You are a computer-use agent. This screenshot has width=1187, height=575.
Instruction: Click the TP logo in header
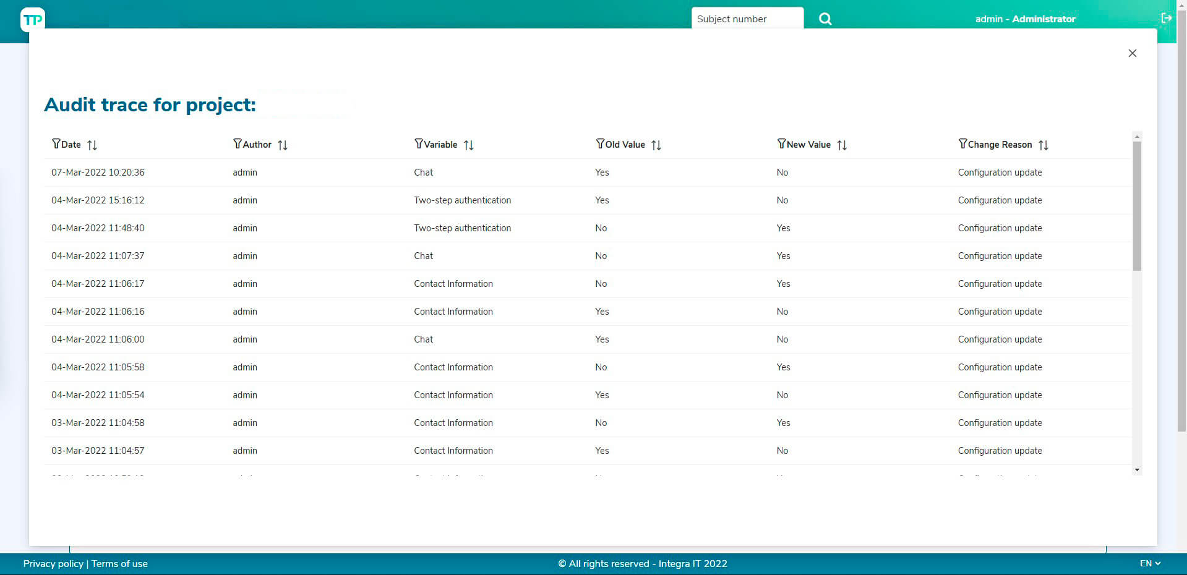pos(33,20)
